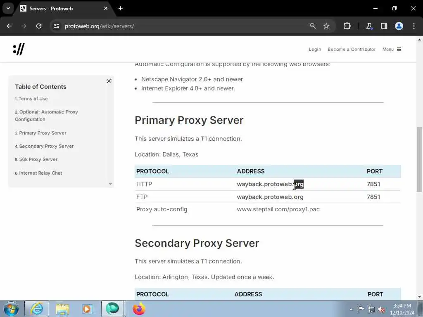This screenshot has width=423, height=317.
Task: Click the Location: Dallas, Texas text
Action: coord(166,154)
